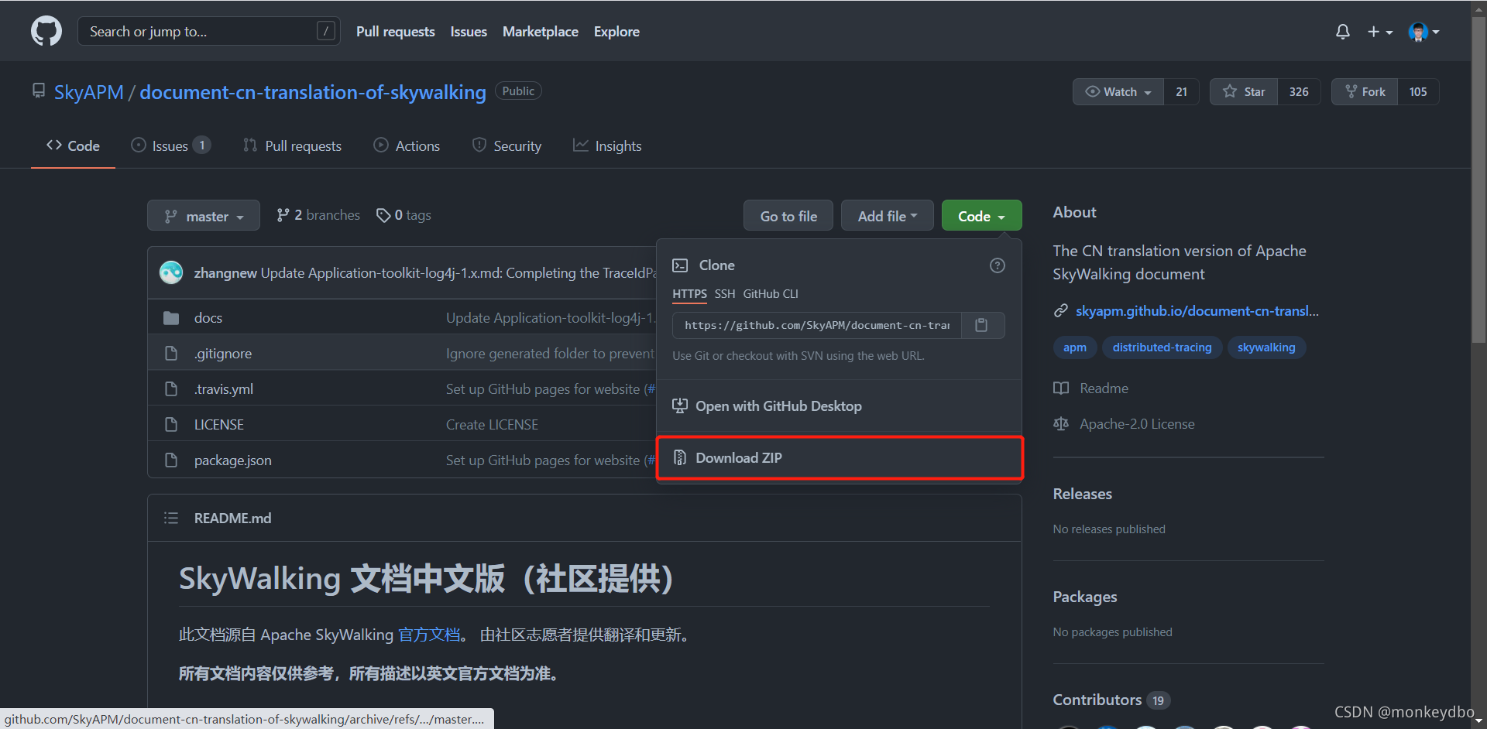The width and height of the screenshot is (1487, 729).
Task: Click Open with GitHub Desktop
Action: (840, 406)
